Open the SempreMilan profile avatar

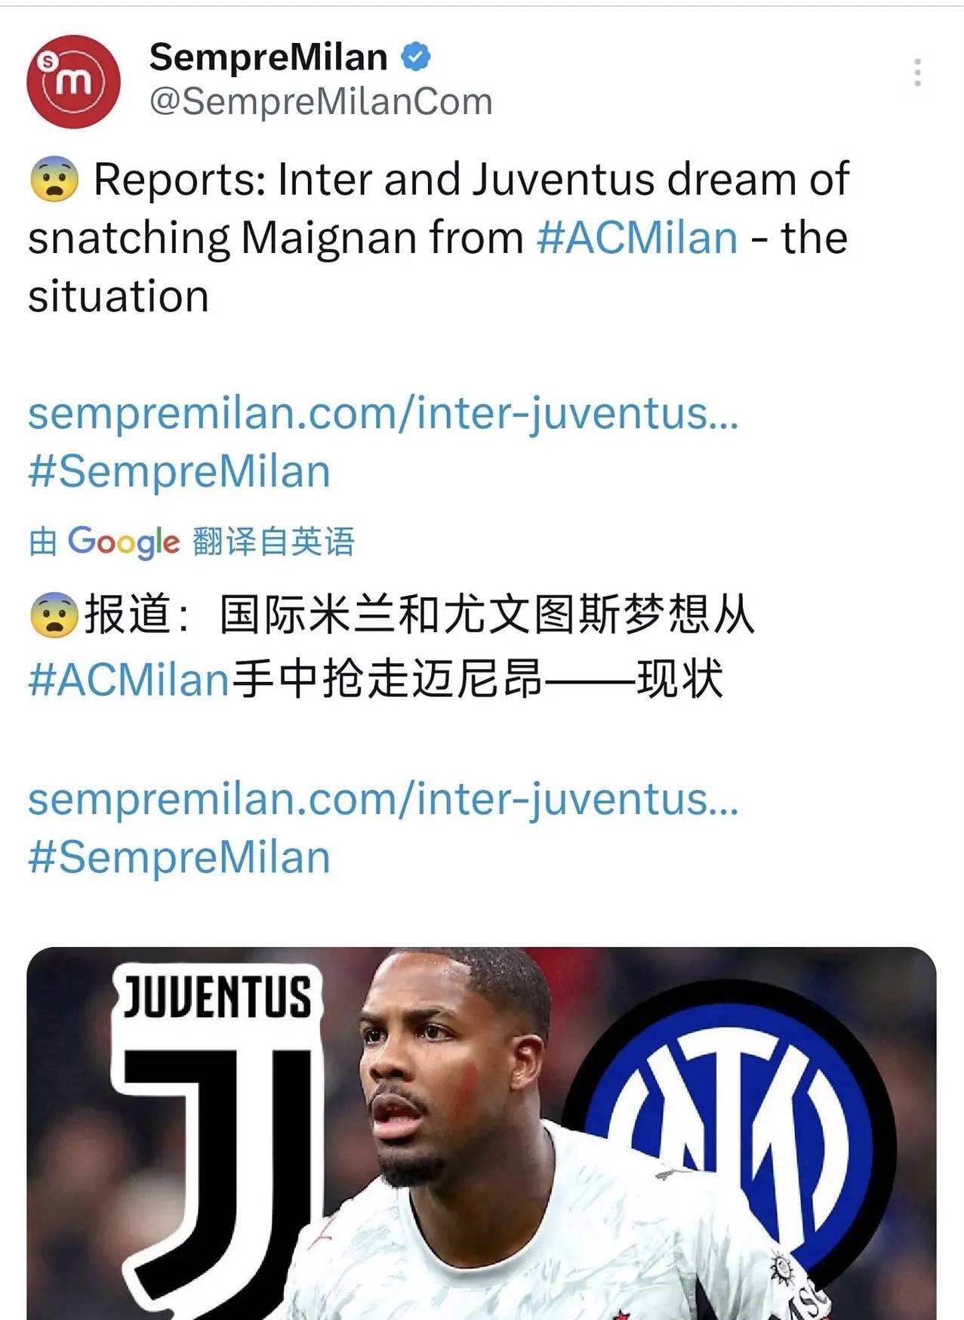click(x=73, y=81)
